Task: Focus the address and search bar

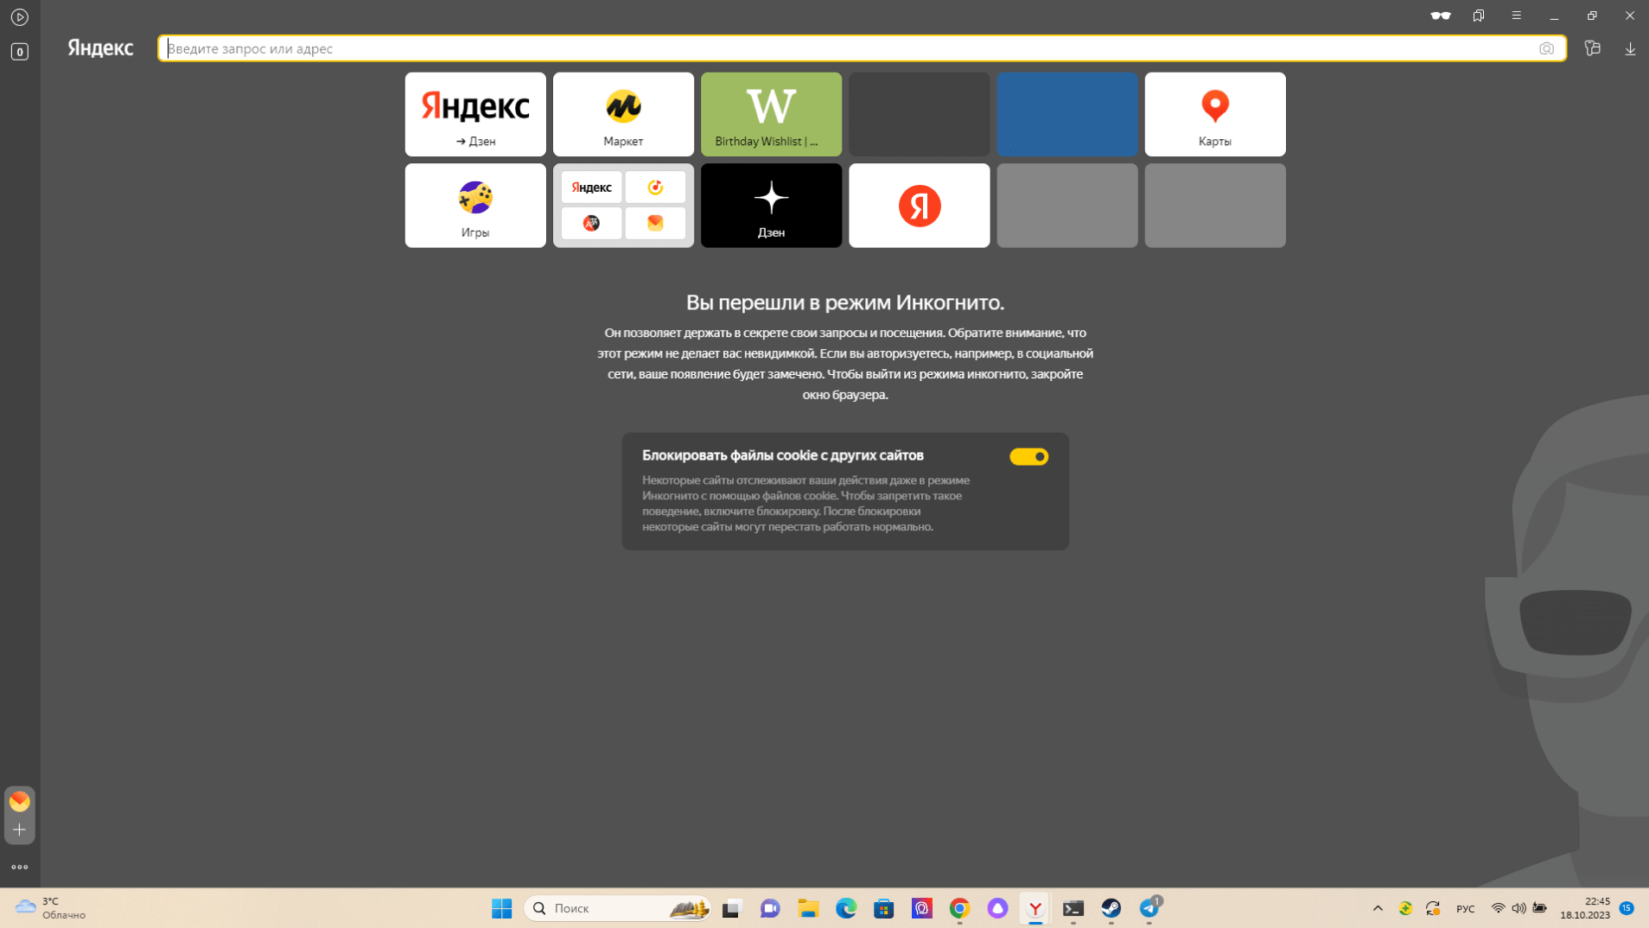Action: (847, 49)
